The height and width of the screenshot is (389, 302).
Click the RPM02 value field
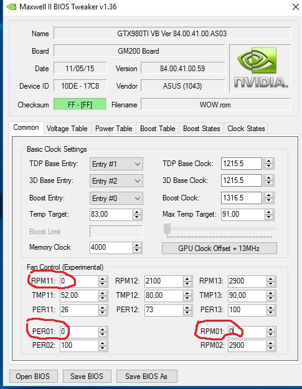(x=247, y=345)
